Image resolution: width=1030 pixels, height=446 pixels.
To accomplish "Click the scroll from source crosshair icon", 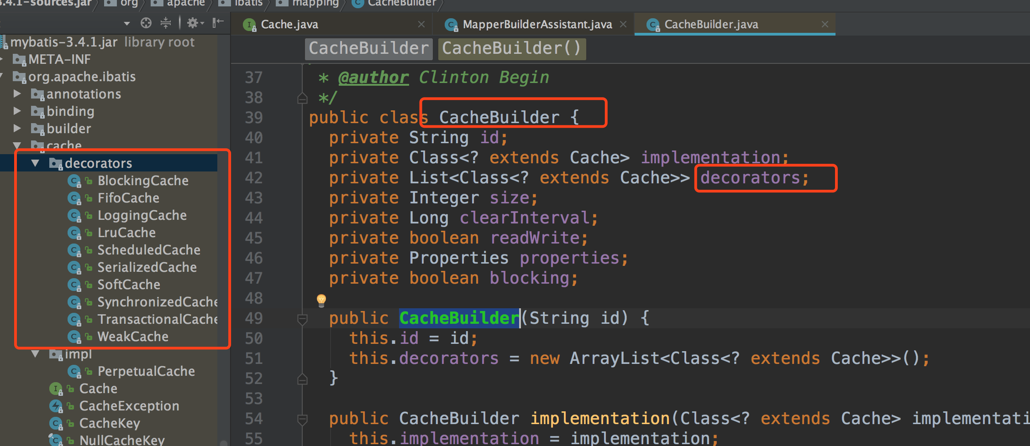I will pos(146,23).
